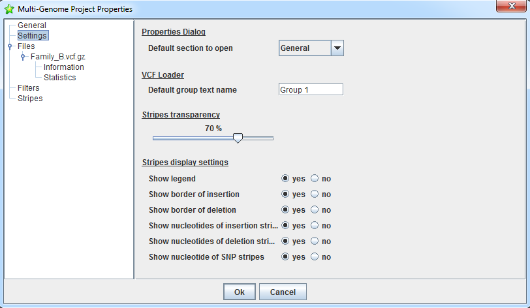Click the Default group text name field

coord(311,90)
